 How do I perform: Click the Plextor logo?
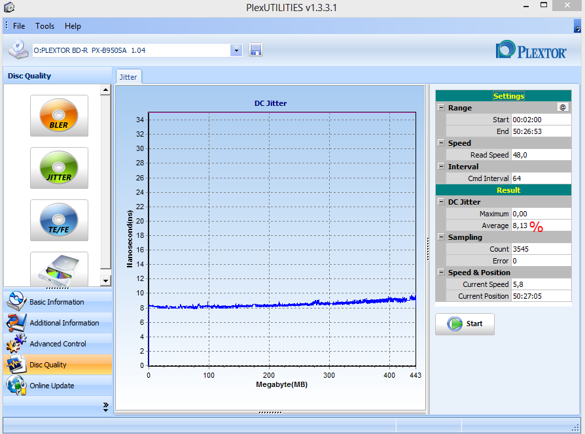(531, 50)
